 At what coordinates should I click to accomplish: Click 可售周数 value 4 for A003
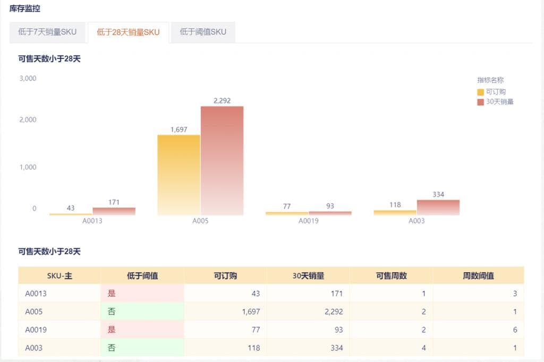pos(423,348)
